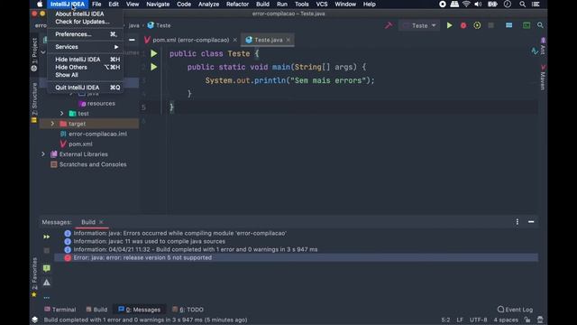
Task: Open the Terminal tool window
Action: click(x=60, y=310)
